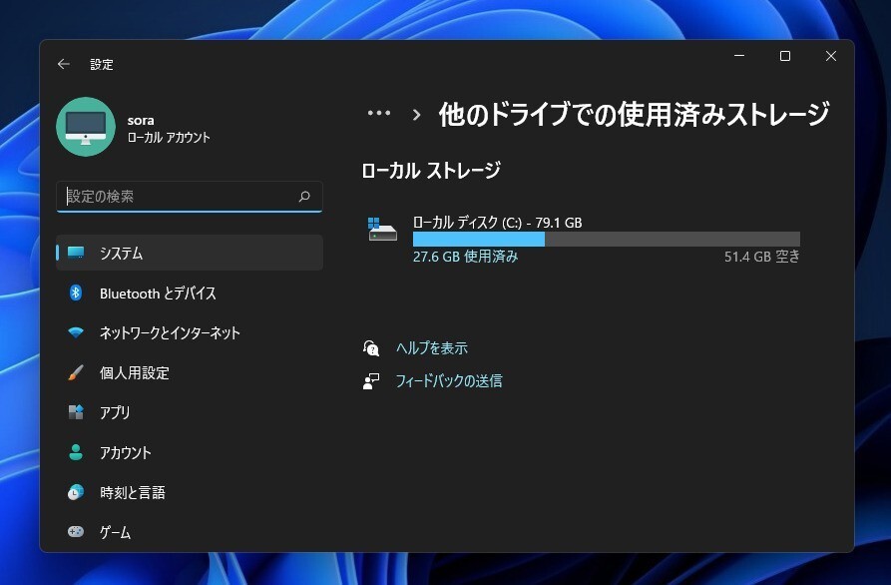This screenshot has height=585, width=891.
Task: Click the sora user avatar
Action: click(x=86, y=127)
